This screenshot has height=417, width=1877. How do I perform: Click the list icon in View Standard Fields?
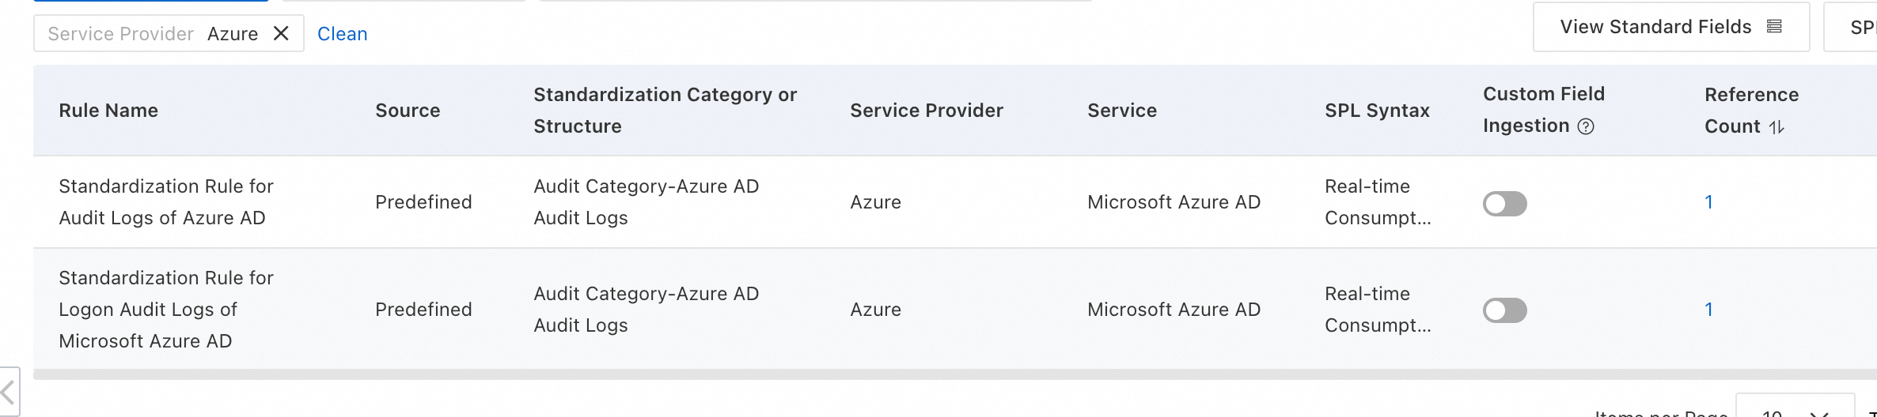point(1775,27)
